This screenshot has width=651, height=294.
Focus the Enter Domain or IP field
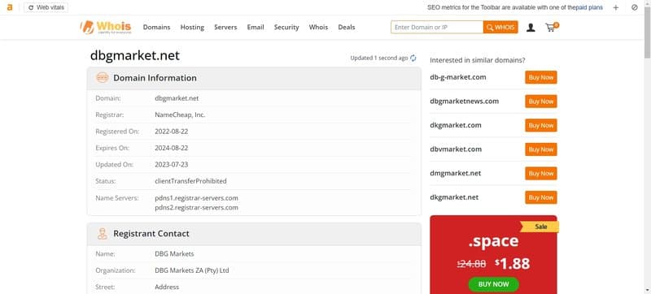(437, 28)
